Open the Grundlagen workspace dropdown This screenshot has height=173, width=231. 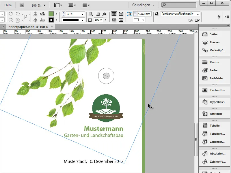(143, 5)
